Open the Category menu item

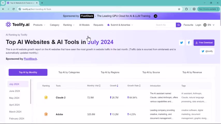[55, 25]
